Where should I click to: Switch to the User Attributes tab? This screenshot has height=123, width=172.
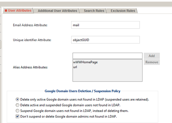[18, 11]
